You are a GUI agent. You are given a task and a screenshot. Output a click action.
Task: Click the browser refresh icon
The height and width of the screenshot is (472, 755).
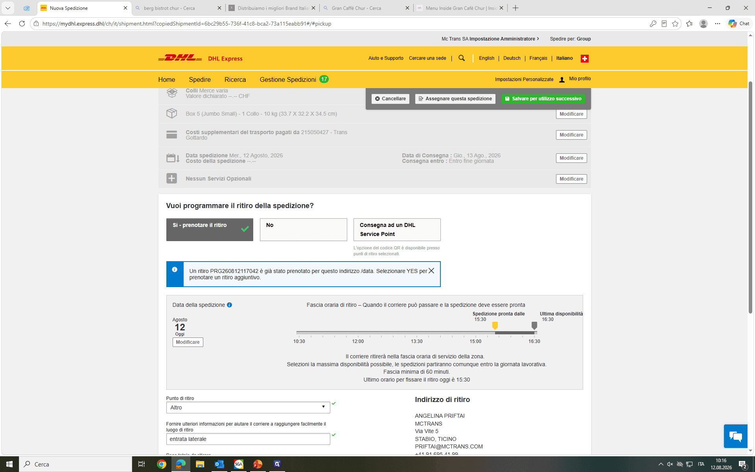(22, 24)
